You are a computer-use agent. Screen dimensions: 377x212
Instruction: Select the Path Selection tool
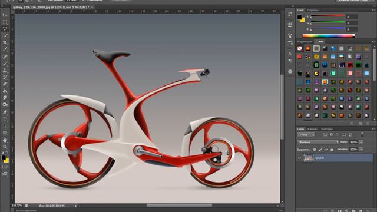5,125
